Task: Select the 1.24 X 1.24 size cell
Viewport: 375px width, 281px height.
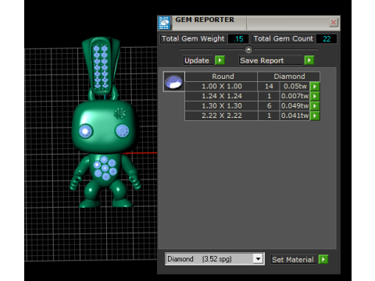Action: click(221, 96)
